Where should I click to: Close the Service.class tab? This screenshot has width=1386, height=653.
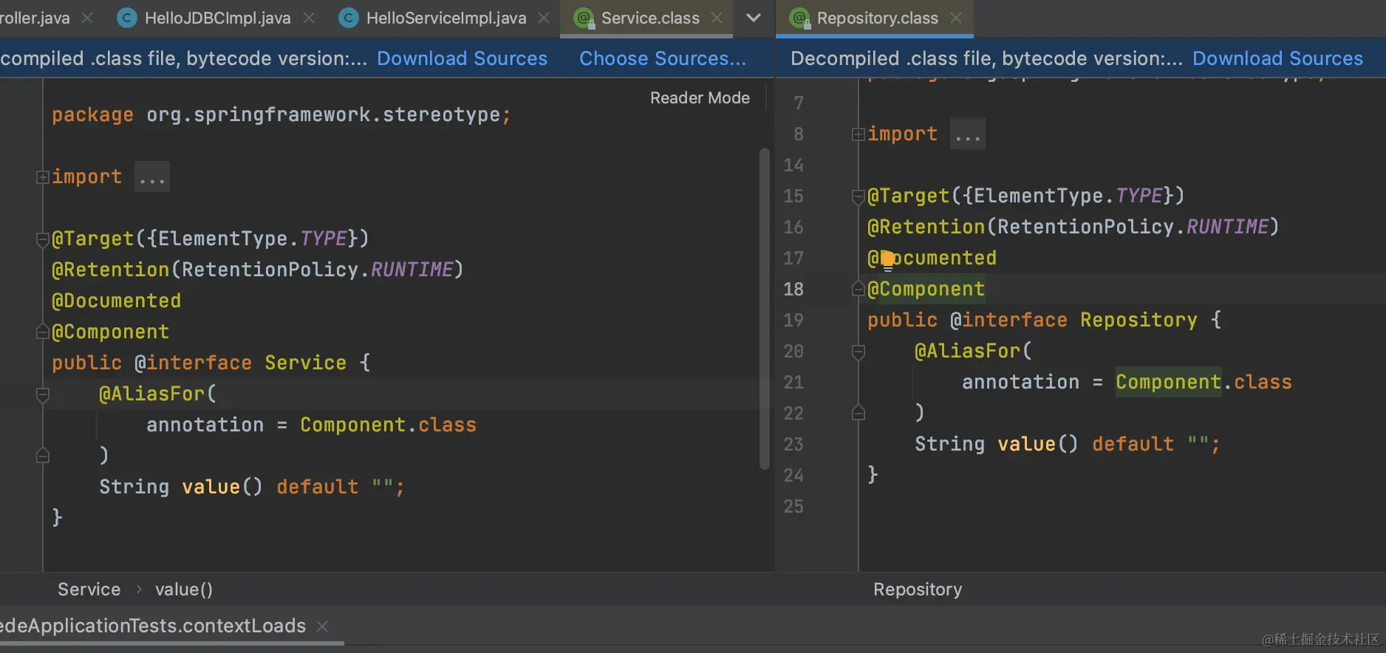(x=717, y=18)
